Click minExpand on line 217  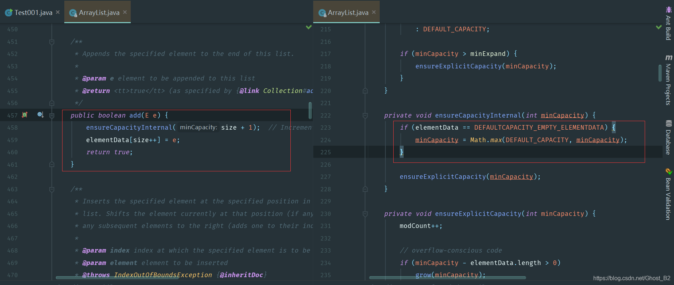point(488,54)
